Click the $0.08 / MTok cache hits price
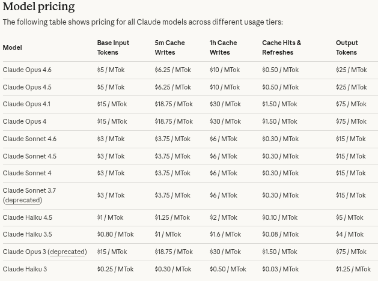This screenshot has width=378, height=281. pos(280,234)
